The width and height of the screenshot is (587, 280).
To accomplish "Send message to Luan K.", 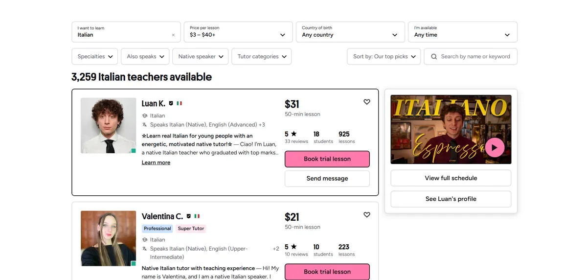I will pyautogui.click(x=327, y=179).
